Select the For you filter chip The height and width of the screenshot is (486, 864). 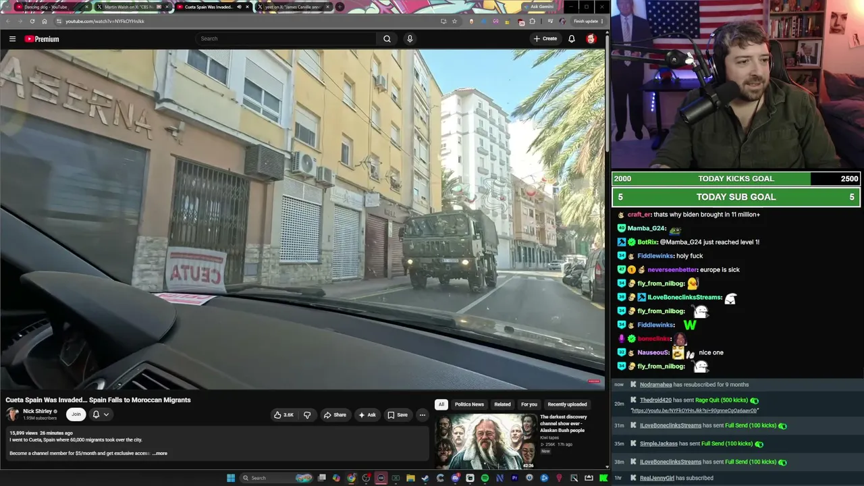529,404
